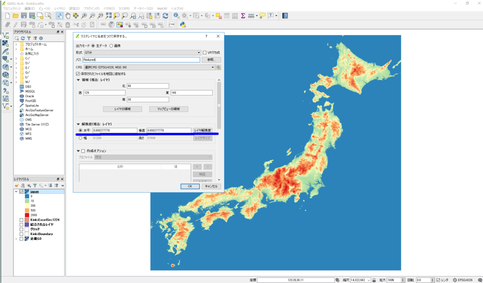
Task: Collapse the 領域 extent section
Action: click(78, 80)
